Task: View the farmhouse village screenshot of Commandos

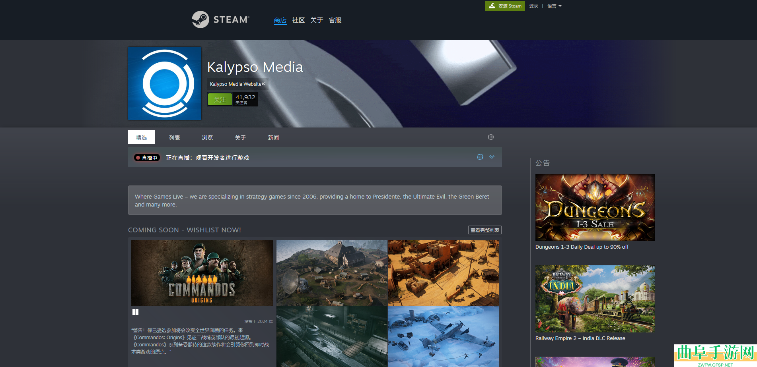Action: click(332, 273)
